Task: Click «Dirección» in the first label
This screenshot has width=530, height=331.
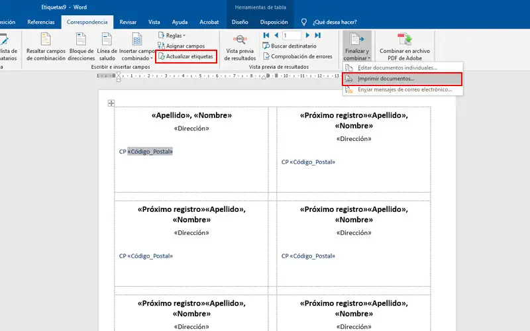Action: coord(191,128)
